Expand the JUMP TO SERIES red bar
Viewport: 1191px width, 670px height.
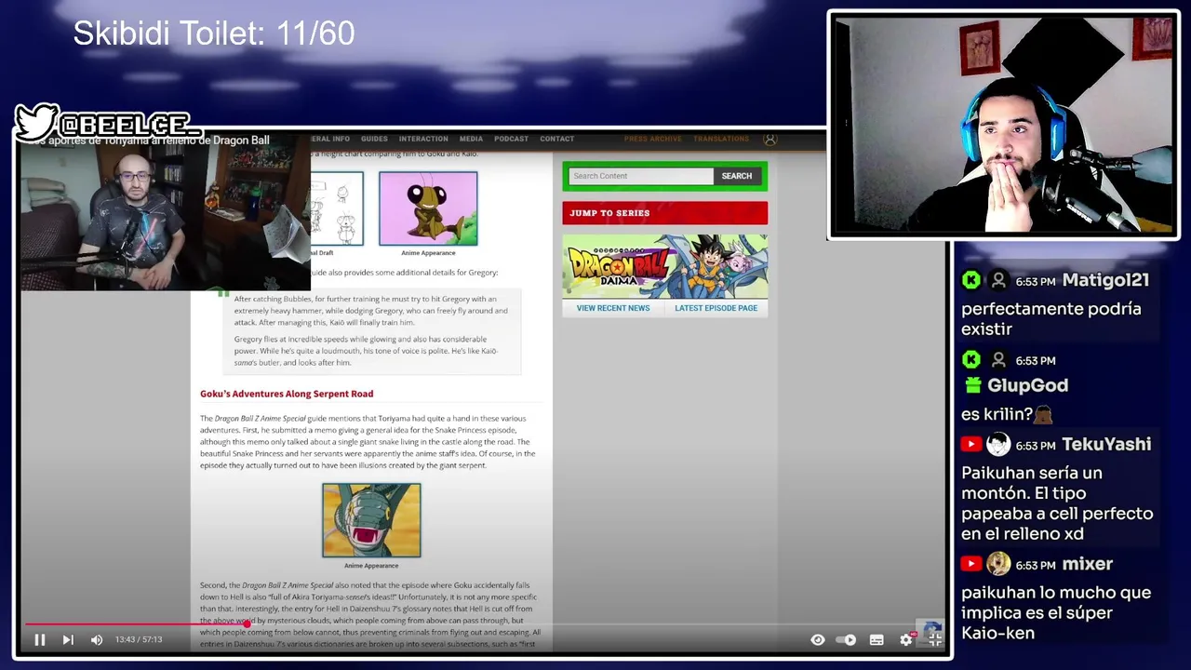coord(664,213)
